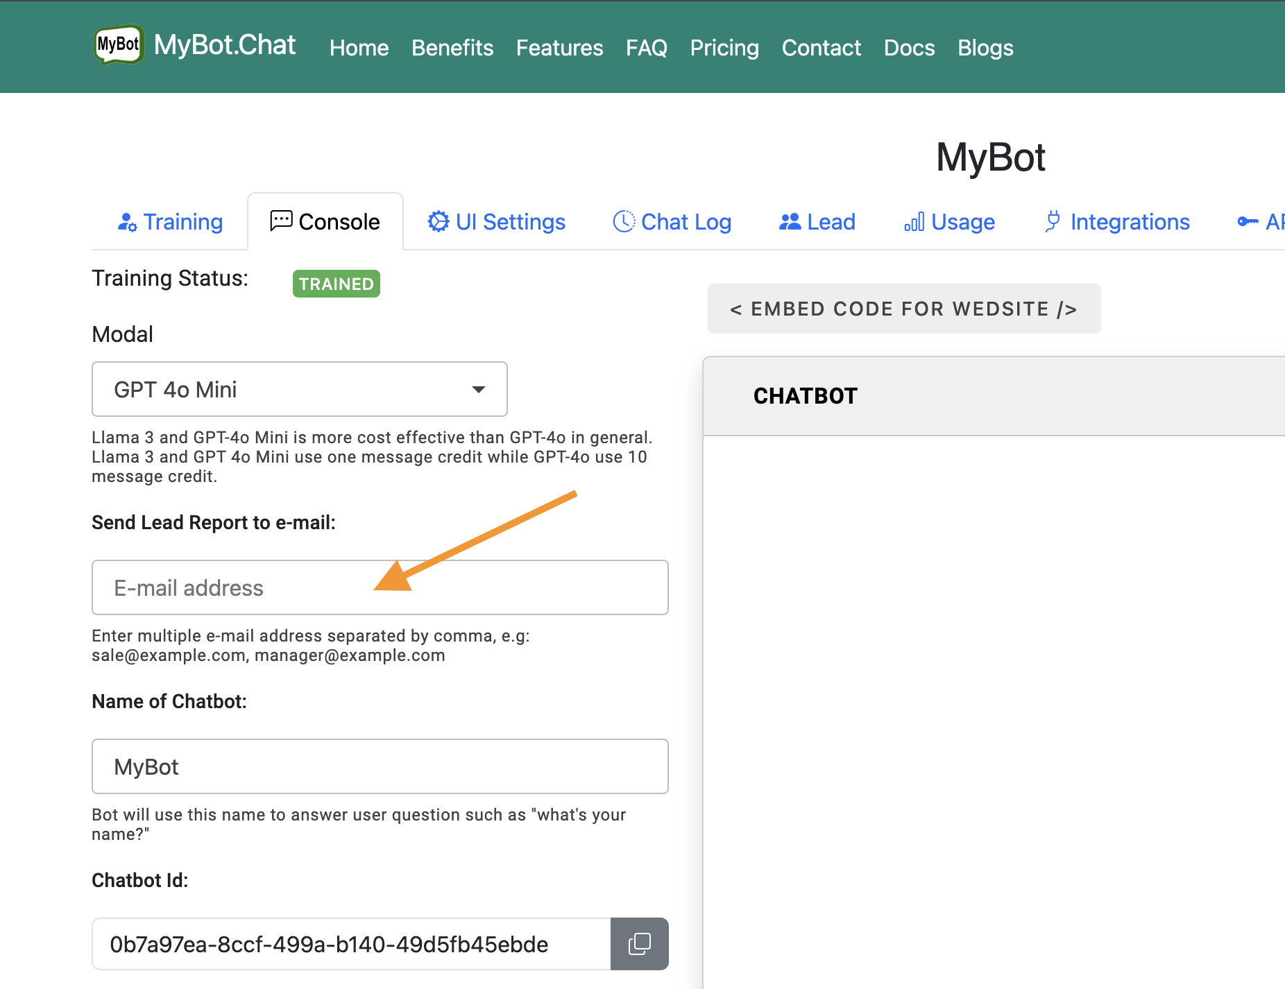Image resolution: width=1285 pixels, height=989 pixels.
Task: Open the Docs navigation link
Action: [x=909, y=48]
